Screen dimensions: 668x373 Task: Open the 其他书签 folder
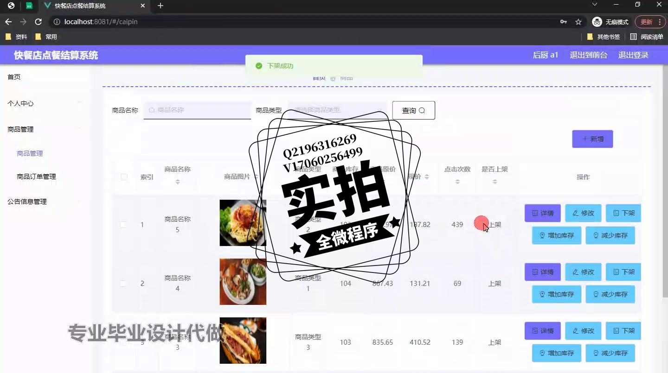tap(604, 37)
